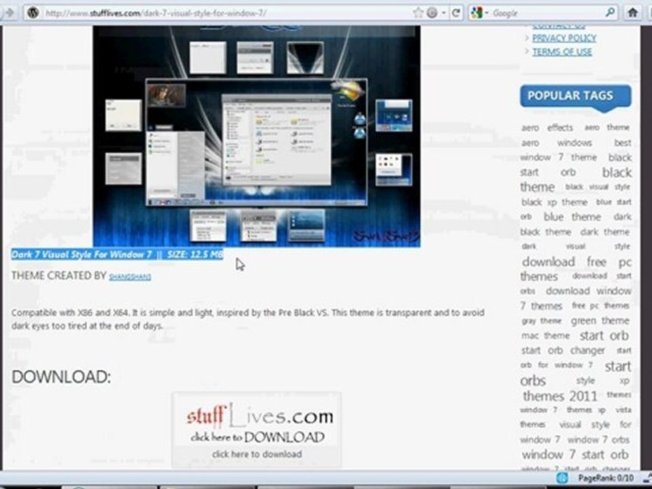
Task: Click the 'black theme' tag
Action: (x=576, y=179)
